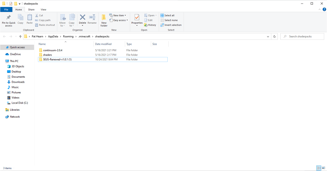The height and width of the screenshot is (171, 327).
Task: Cut the selected item
Action: [39, 15]
